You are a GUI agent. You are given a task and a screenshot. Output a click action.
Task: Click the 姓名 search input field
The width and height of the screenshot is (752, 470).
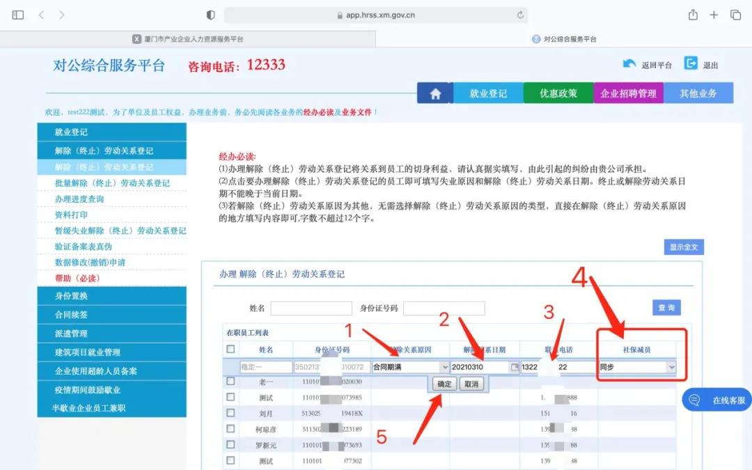(311, 308)
